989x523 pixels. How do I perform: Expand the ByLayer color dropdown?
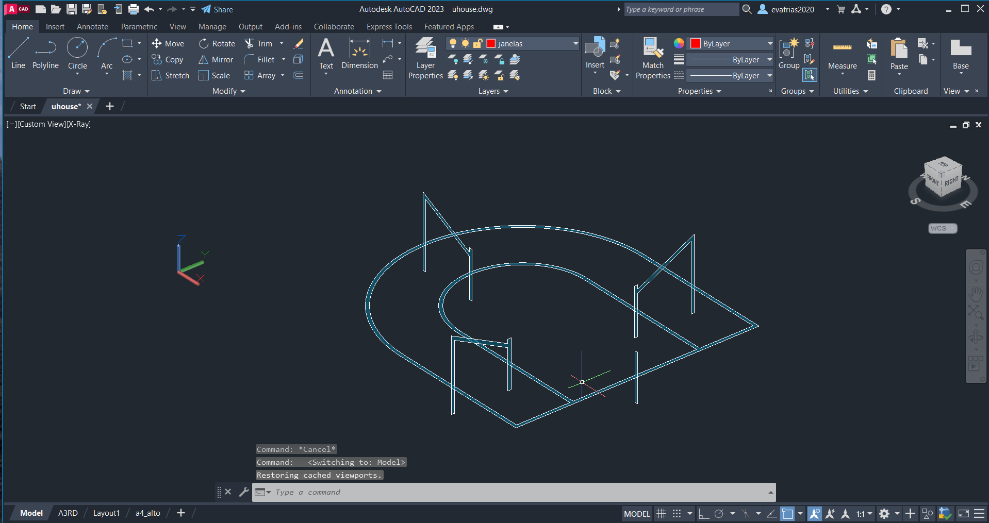(x=770, y=44)
